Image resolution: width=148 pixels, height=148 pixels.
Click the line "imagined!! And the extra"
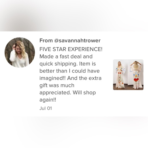[70, 78]
